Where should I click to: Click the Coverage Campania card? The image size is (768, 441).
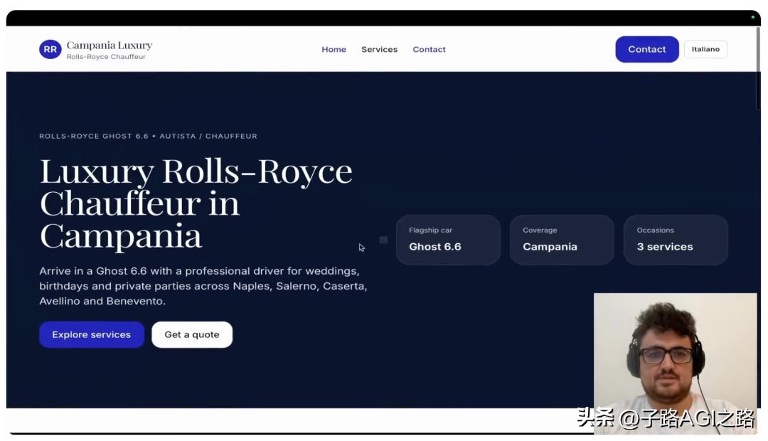pyautogui.click(x=561, y=240)
